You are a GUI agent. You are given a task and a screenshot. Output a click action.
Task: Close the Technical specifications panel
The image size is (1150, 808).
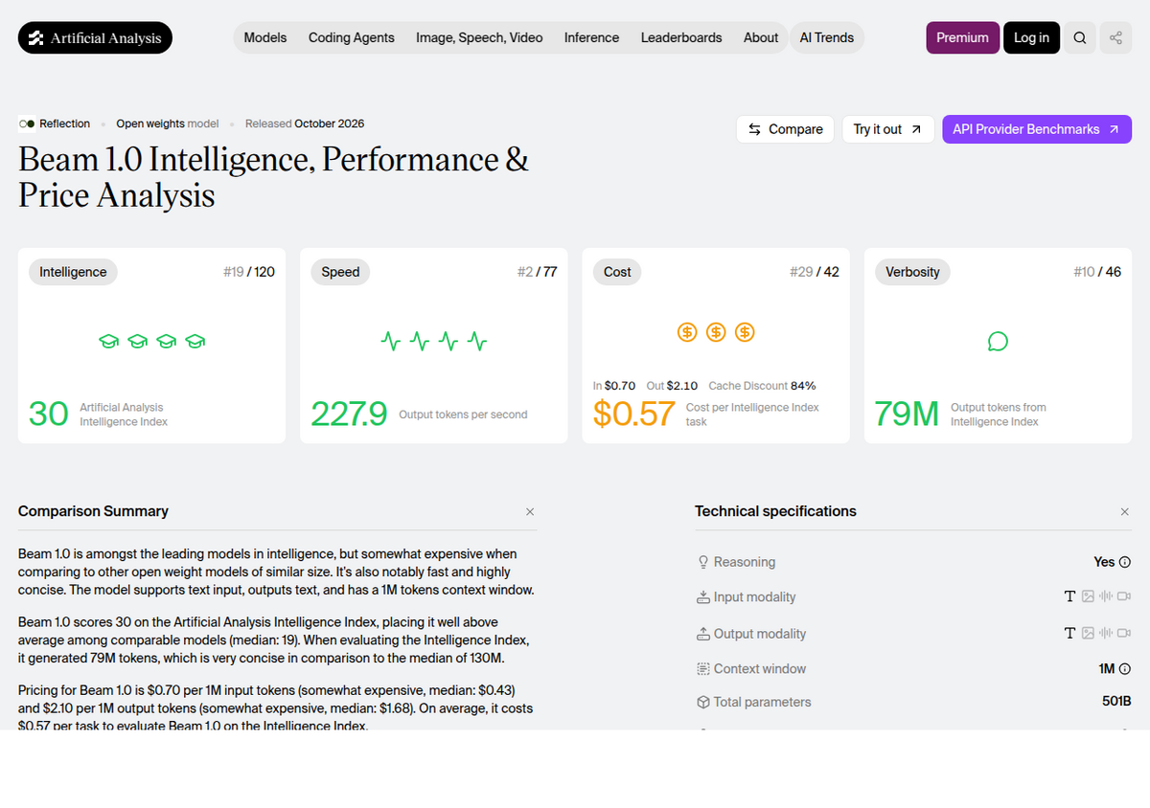tap(1125, 512)
